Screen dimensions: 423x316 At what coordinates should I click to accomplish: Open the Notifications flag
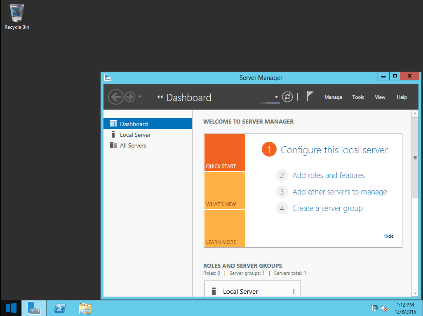[310, 96]
